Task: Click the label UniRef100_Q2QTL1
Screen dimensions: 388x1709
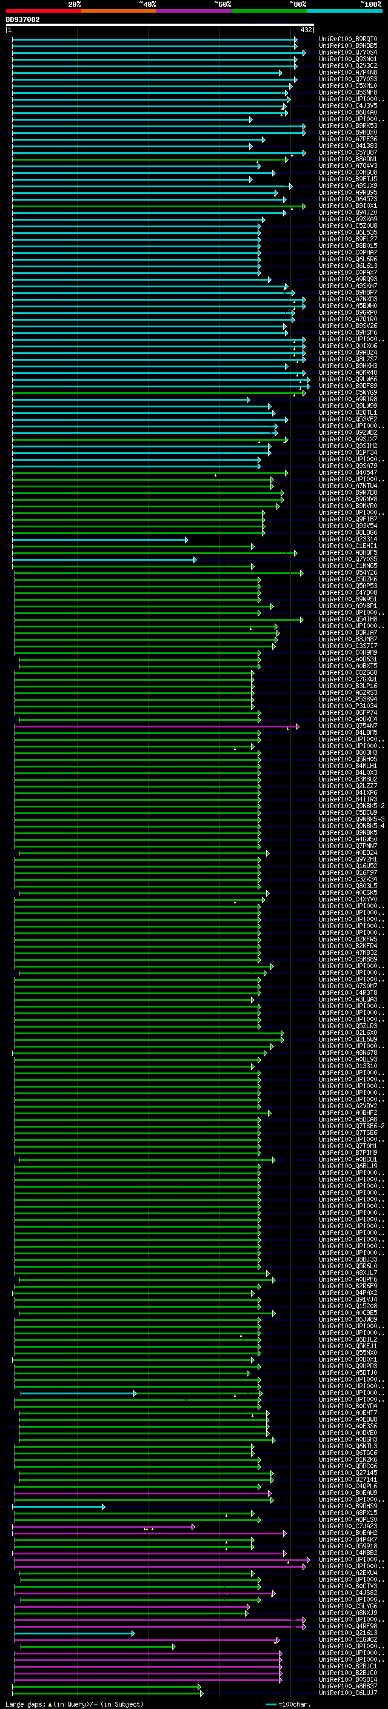Action: tap(348, 413)
